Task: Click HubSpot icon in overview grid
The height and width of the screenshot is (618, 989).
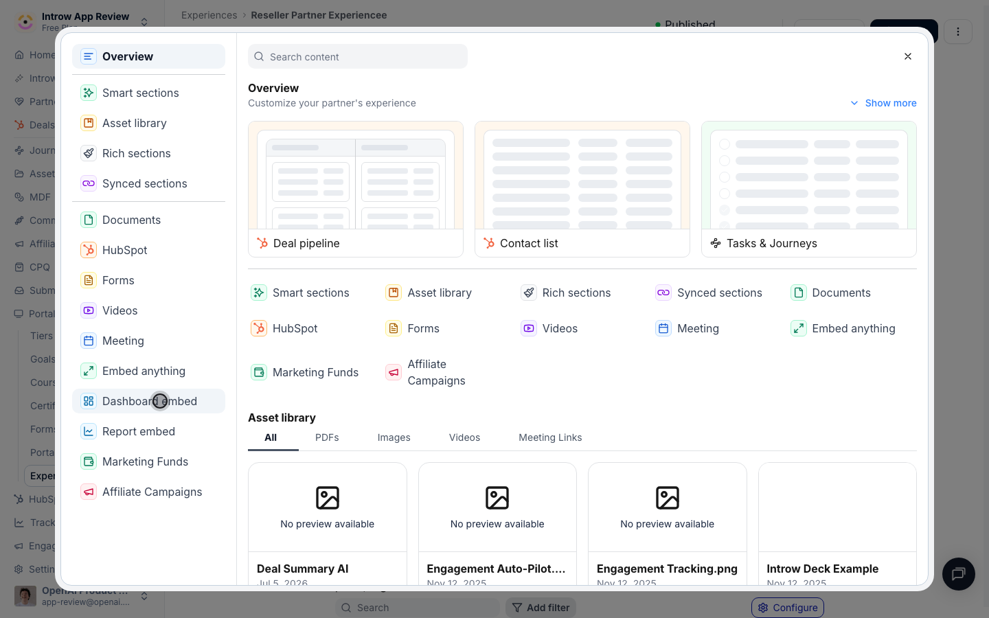Action: [259, 328]
